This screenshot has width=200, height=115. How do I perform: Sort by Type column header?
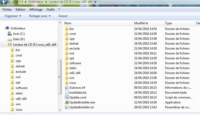179,23
